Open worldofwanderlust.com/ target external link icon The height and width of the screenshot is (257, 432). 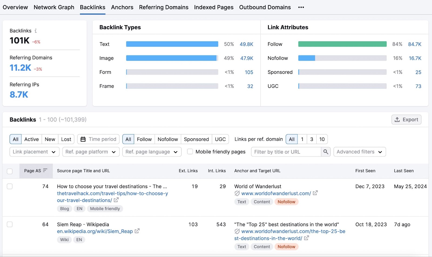[x=315, y=193]
